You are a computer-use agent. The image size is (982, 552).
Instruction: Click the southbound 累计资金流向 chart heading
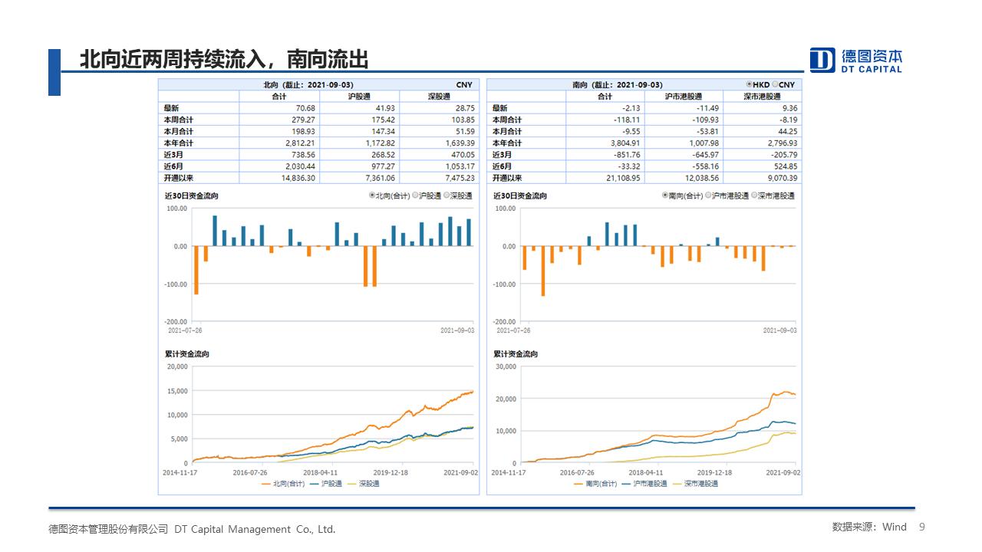(515, 353)
